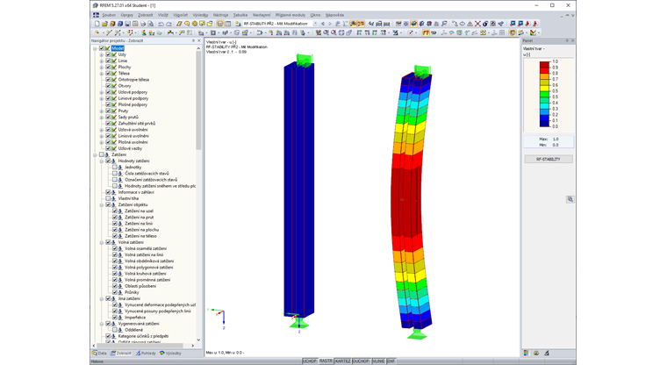Collapse the Jiná zatížení tree node

click(x=102, y=298)
